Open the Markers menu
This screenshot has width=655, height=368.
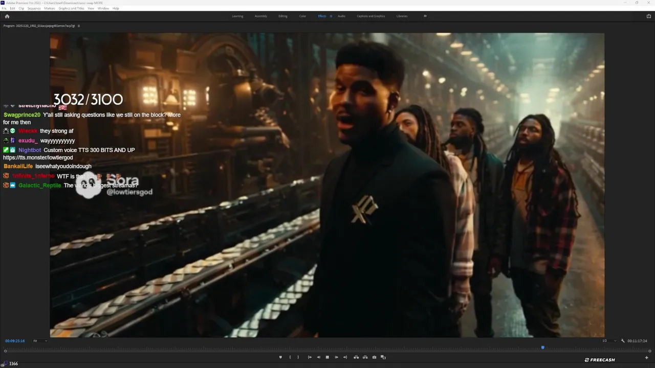coord(50,8)
